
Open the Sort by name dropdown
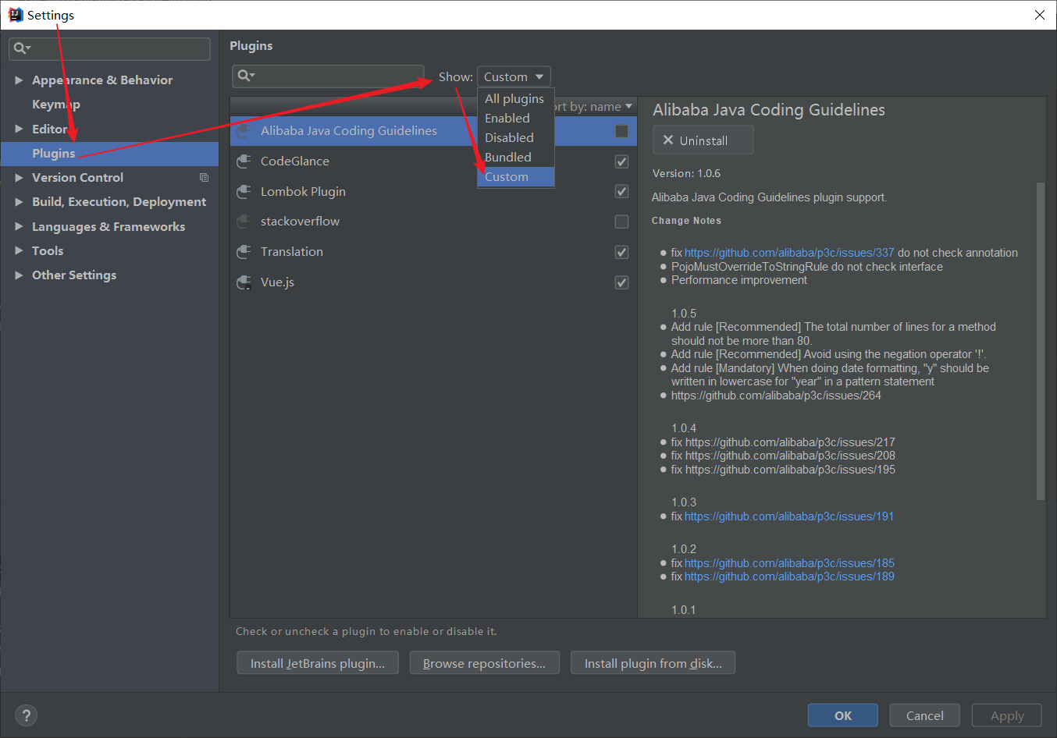click(593, 107)
